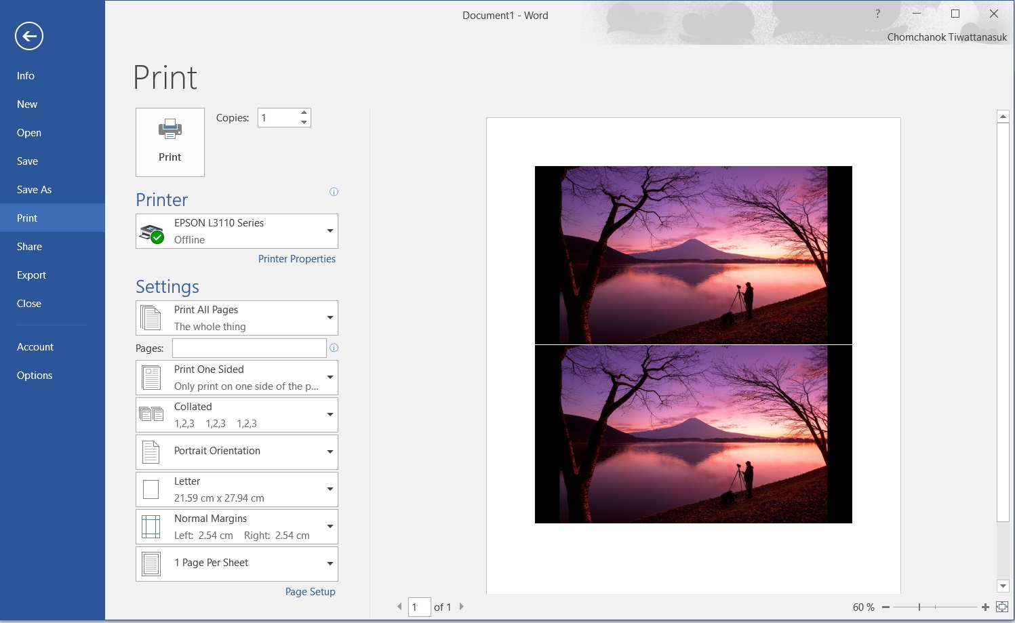
Task: Click the zoom to page icon
Action: coord(1002,607)
